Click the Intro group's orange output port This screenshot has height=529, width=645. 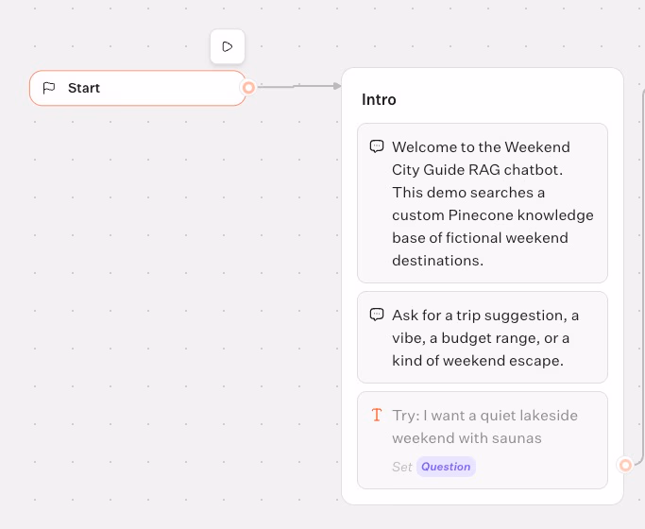(624, 465)
